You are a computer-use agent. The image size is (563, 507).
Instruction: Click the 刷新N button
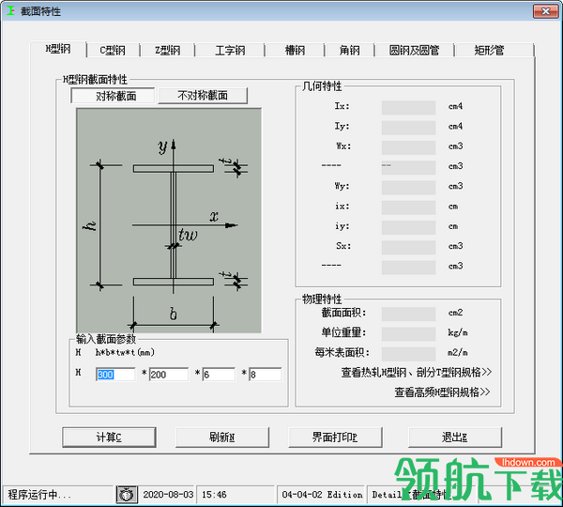pos(222,438)
